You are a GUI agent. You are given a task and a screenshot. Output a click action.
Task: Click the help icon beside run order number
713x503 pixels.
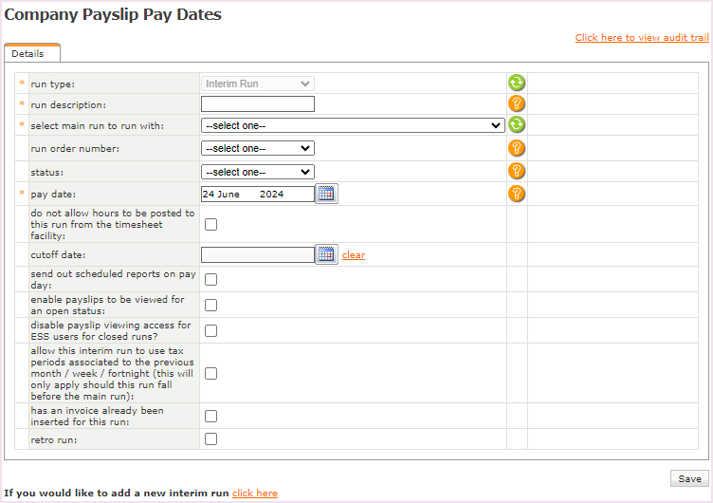click(x=516, y=148)
